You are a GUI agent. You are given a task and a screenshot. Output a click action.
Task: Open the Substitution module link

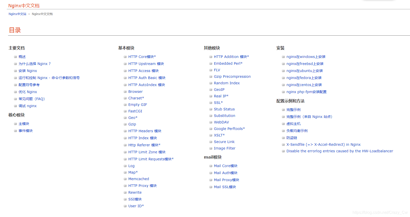[x=224, y=116]
